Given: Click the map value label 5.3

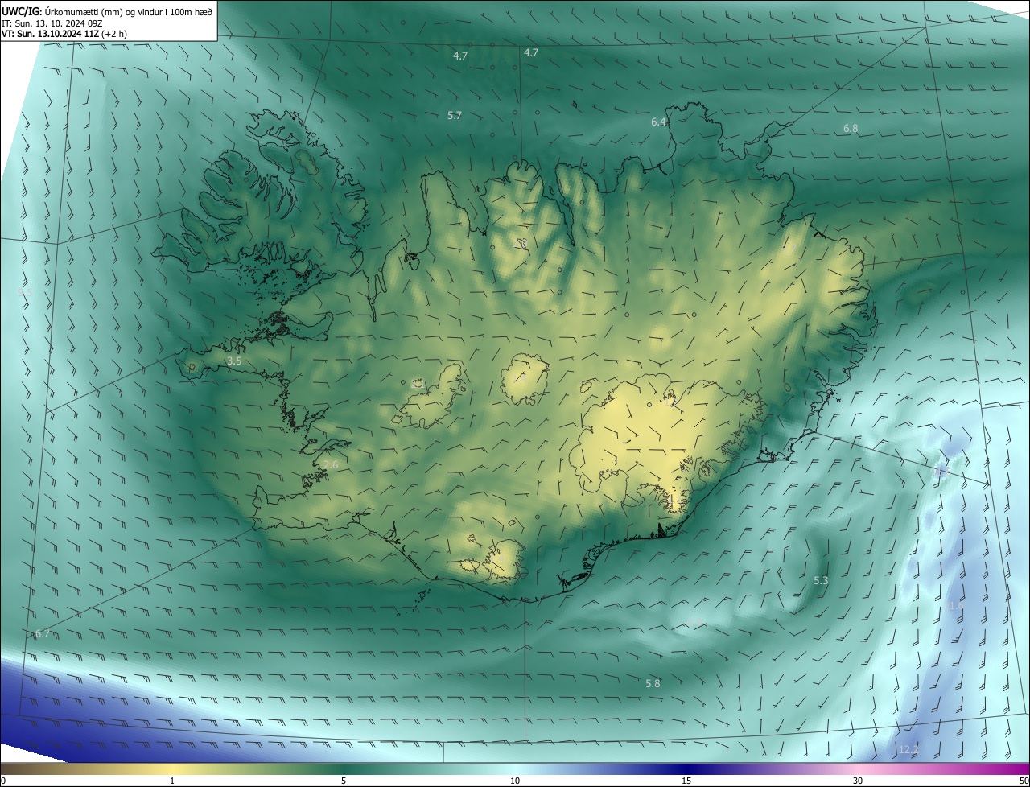Looking at the screenshot, I should point(821,580).
